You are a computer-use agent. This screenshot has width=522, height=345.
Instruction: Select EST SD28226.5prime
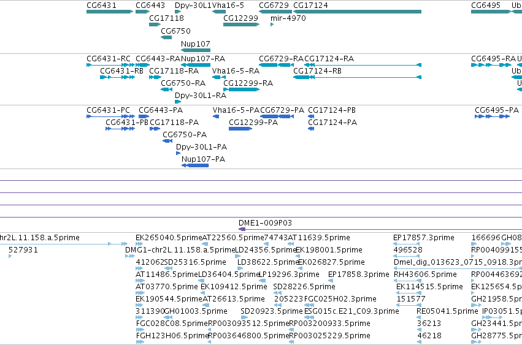pos(278,293)
